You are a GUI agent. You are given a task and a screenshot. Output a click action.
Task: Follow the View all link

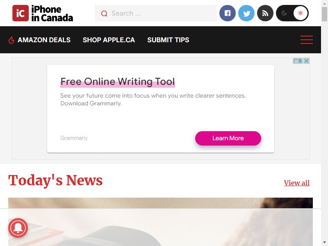tap(296, 183)
